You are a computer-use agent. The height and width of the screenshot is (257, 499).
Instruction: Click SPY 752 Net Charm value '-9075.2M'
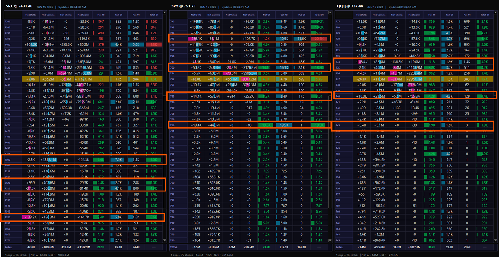click(x=248, y=78)
